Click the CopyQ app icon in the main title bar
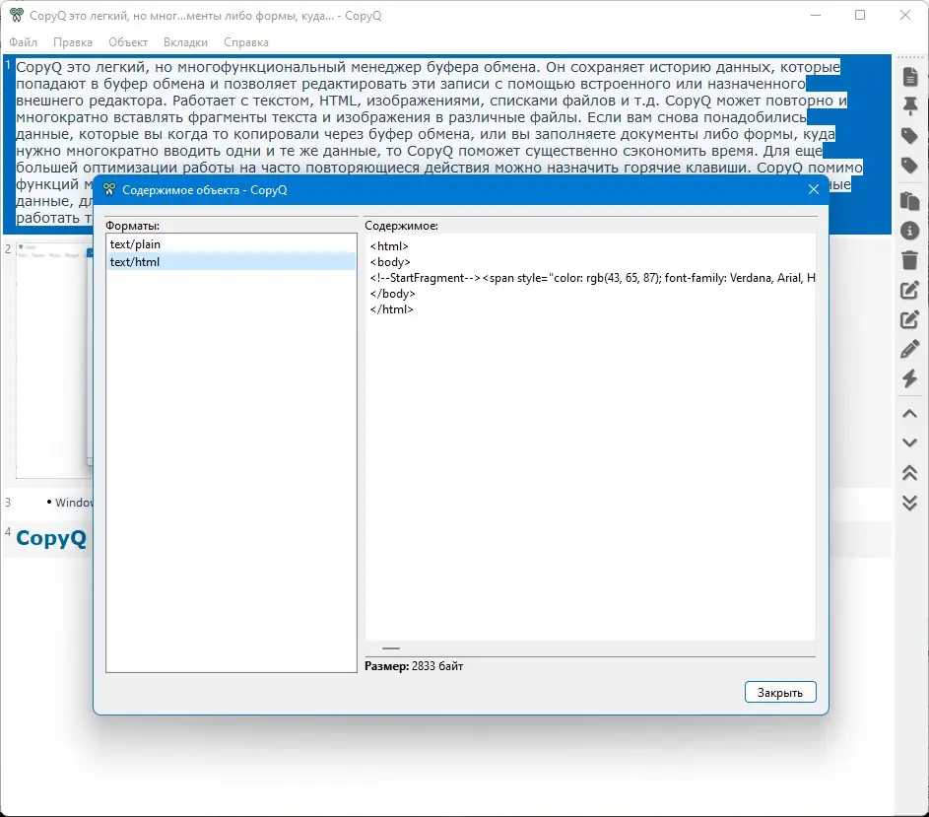Viewport: 929px width, 817px height. (17, 16)
